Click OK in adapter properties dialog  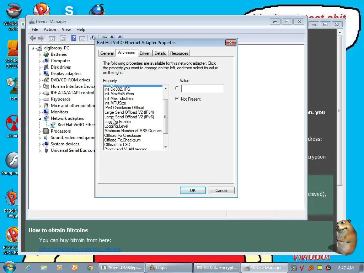193,191
